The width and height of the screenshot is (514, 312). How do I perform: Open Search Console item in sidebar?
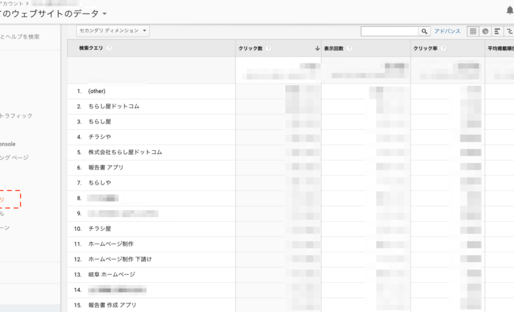(8, 144)
